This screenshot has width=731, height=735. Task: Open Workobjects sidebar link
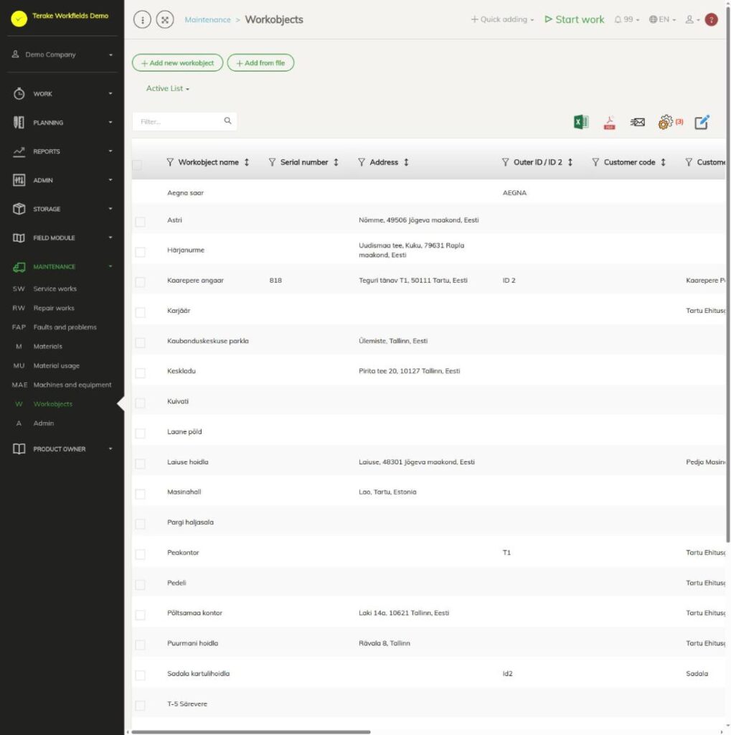[x=53, y=404]
